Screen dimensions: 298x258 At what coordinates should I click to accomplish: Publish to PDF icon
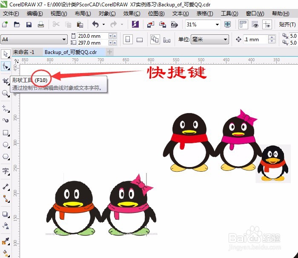(174, 25)
